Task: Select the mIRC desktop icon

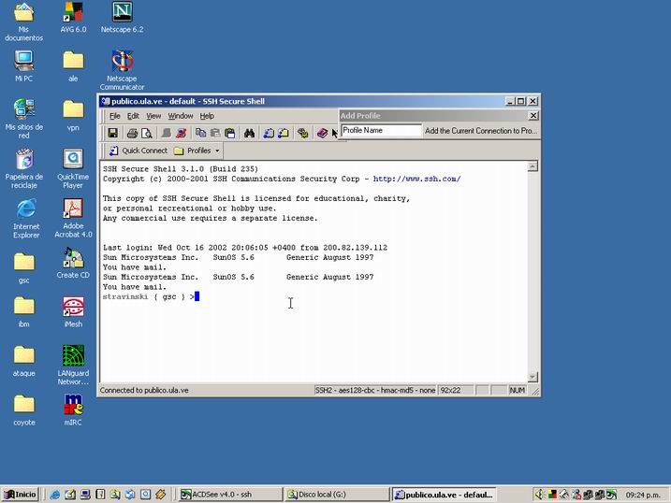Action: [x=73, y=410]
